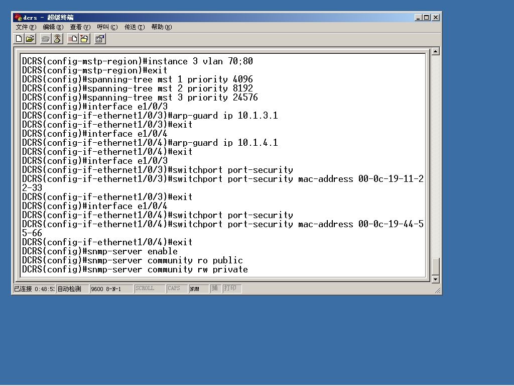Click the wrapped text '2-33'
Screen dimensions: 514x386
(32, 188)
